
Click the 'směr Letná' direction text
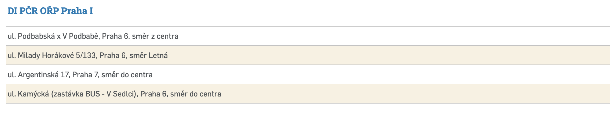pyautogui.click(x=149, y=55)
